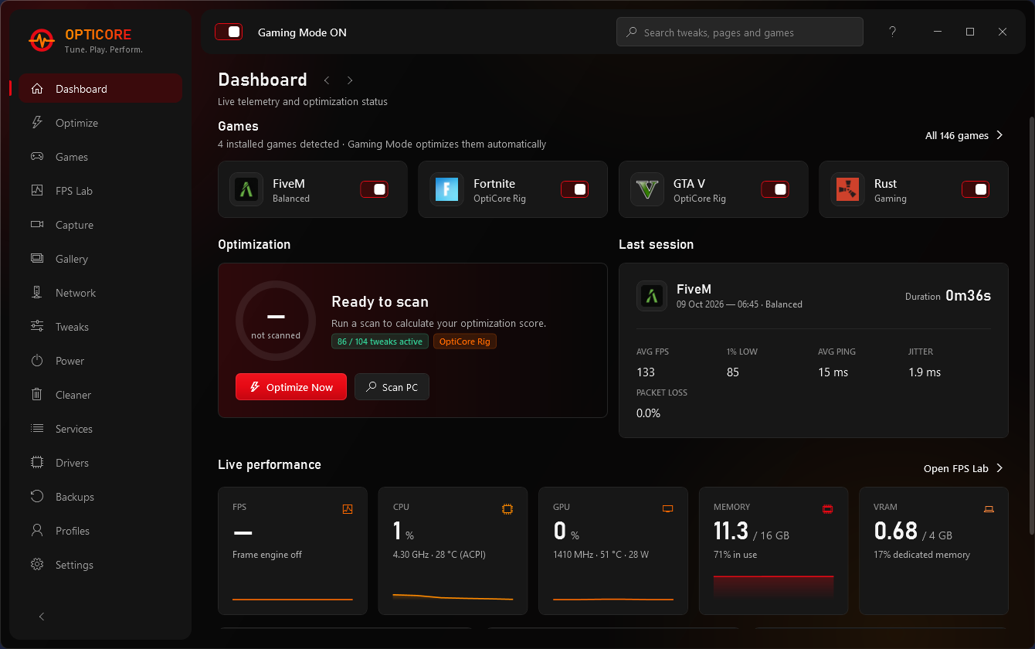Turn off the Gaming Mode switch
The height and width of the screenshot is (649, 1035).
tap(229, 32)
